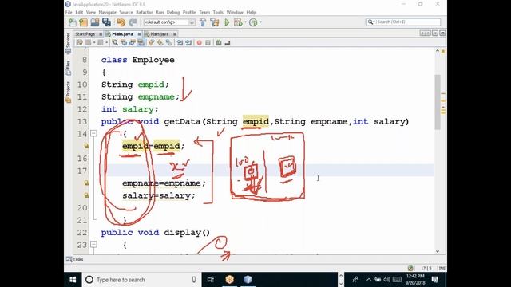Viewport: 511px width, 287px height.
Task: Click the editor vertical scrollbar thumb
Action: (438, 102)
